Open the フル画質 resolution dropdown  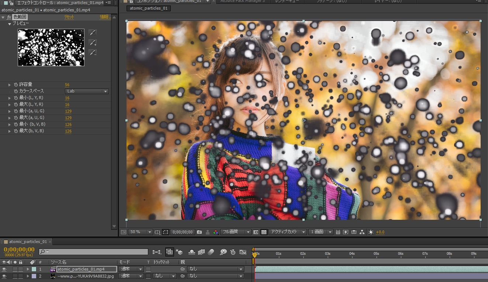pyautogui.click(x=236, y=232)
